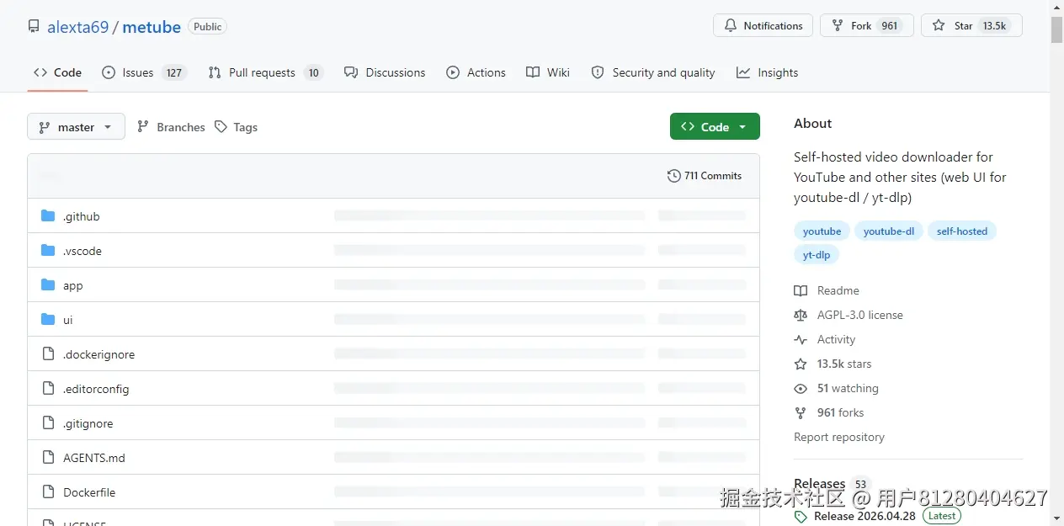Open the Actions tab
This screenshot has width=1064, height=526.
[476, 72]
